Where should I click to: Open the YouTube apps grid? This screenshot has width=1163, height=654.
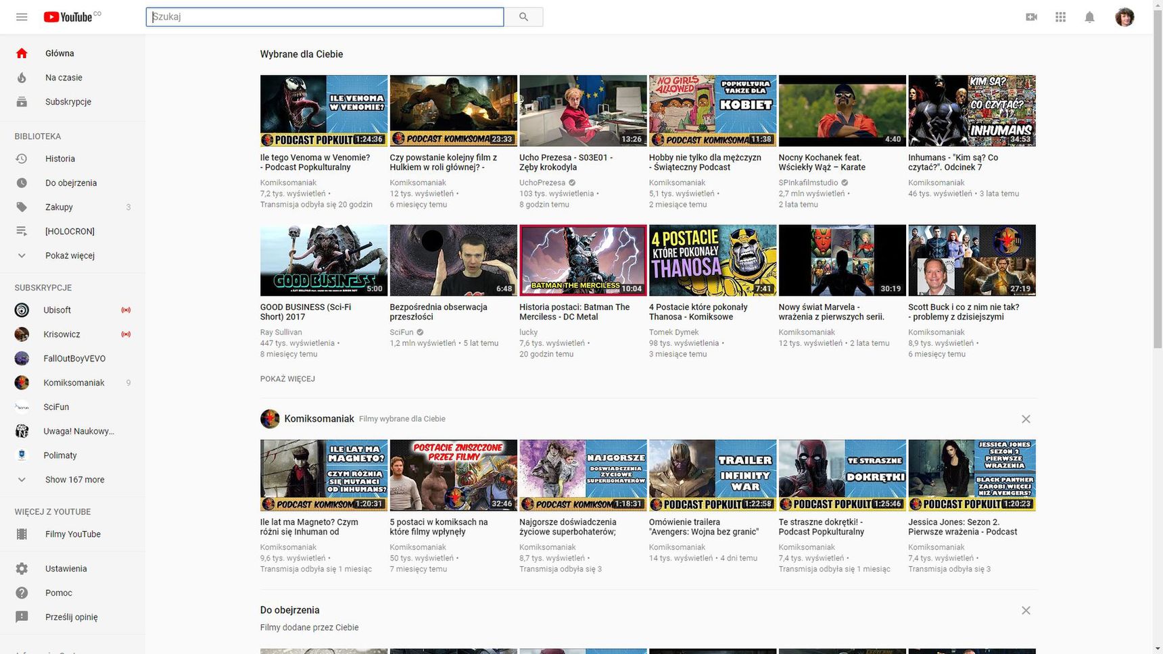[x=1060, y=17]
